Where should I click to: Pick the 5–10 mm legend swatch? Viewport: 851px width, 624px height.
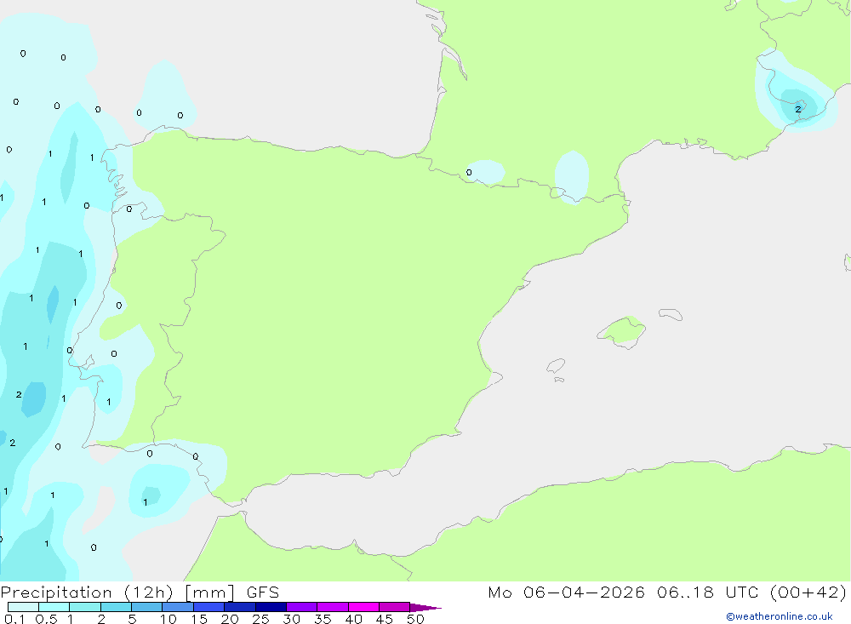(147, 607)
